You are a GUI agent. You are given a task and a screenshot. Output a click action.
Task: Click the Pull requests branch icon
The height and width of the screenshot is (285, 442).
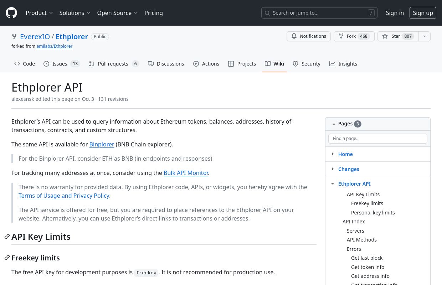tap(92, 64)
